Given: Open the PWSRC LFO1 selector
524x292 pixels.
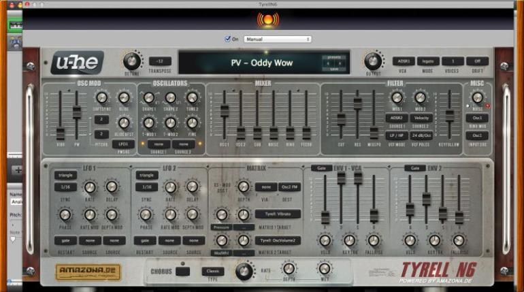Looking at the screenshot, I should 123,144.
